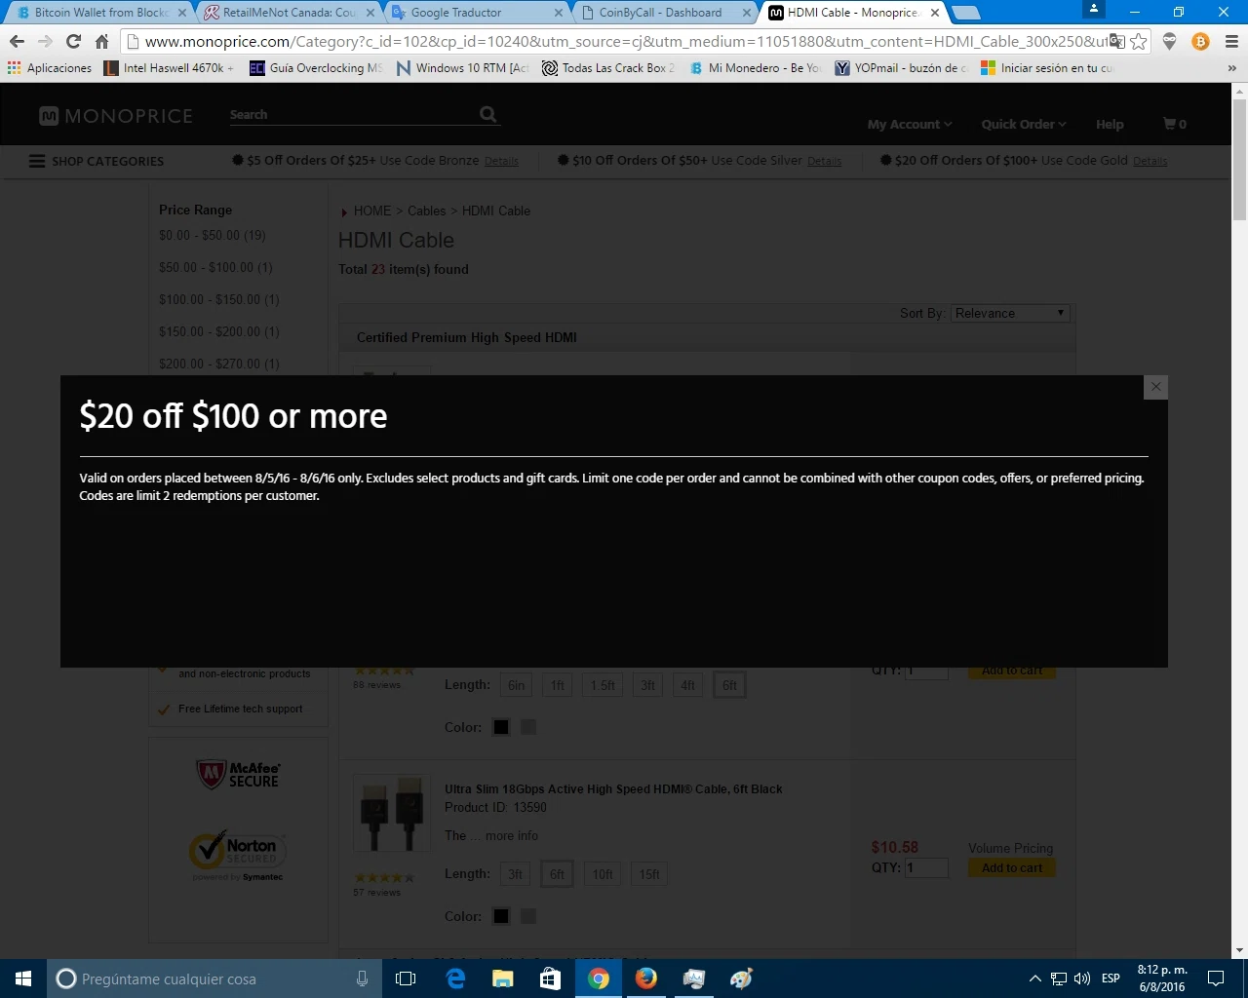1248x998 pixels.
Task: Close the $20 off coupon popup
Action: coord(1155,387)
